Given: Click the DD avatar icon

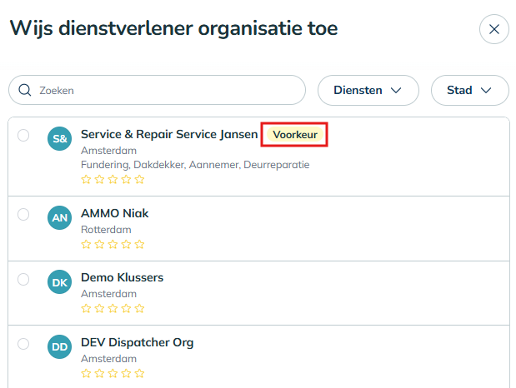Looking at the screenshot, I should (x=60, y=347).
